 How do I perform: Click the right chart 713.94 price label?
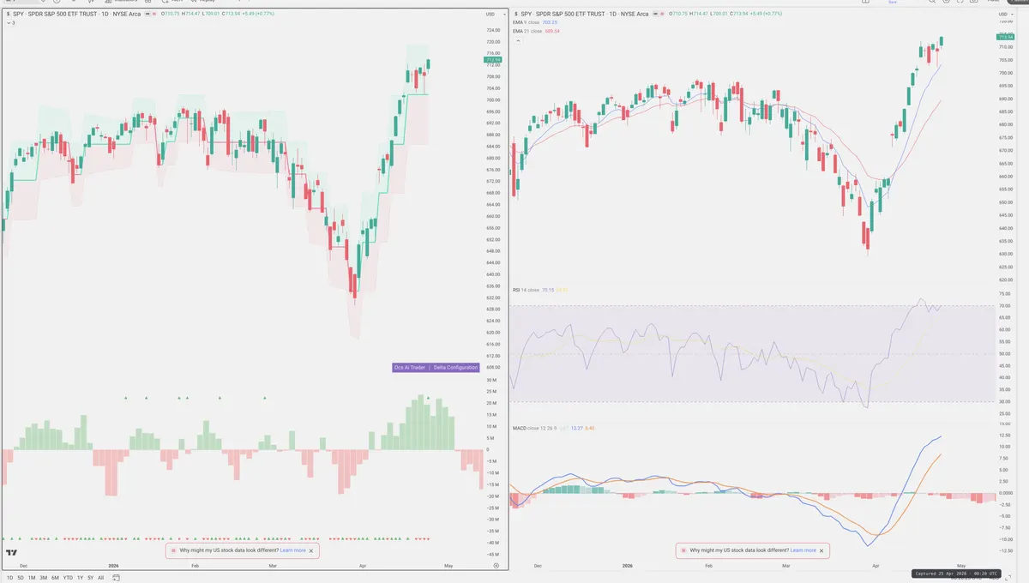[x=1005, y=36]
